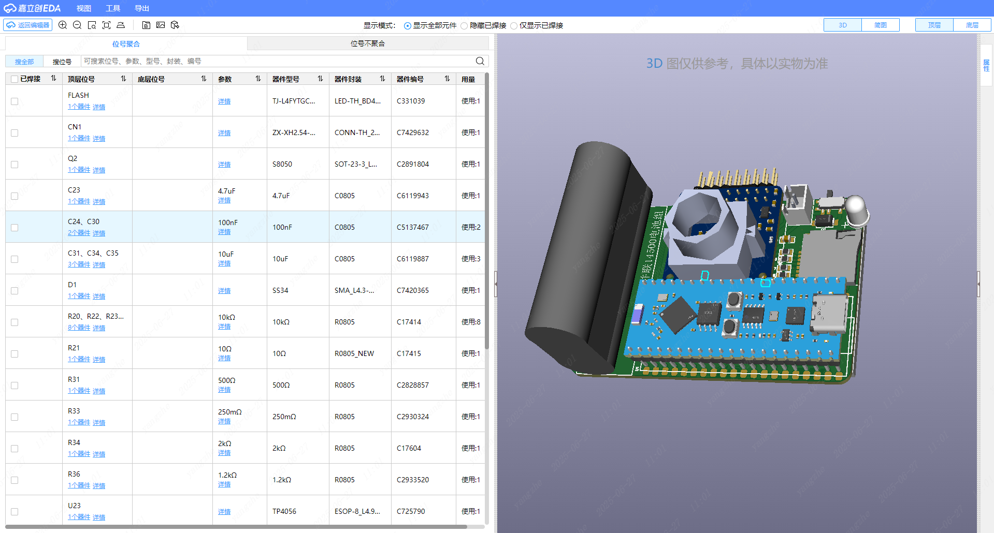Image resolution: width=994 pixels, height=533 pixels.
Task: Open the 属性 side tab on right
Action: (x=986, y=65)
